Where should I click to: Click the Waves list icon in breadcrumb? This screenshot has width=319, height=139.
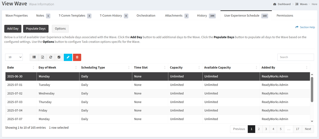pyautogui.click(x=297, y=4)
